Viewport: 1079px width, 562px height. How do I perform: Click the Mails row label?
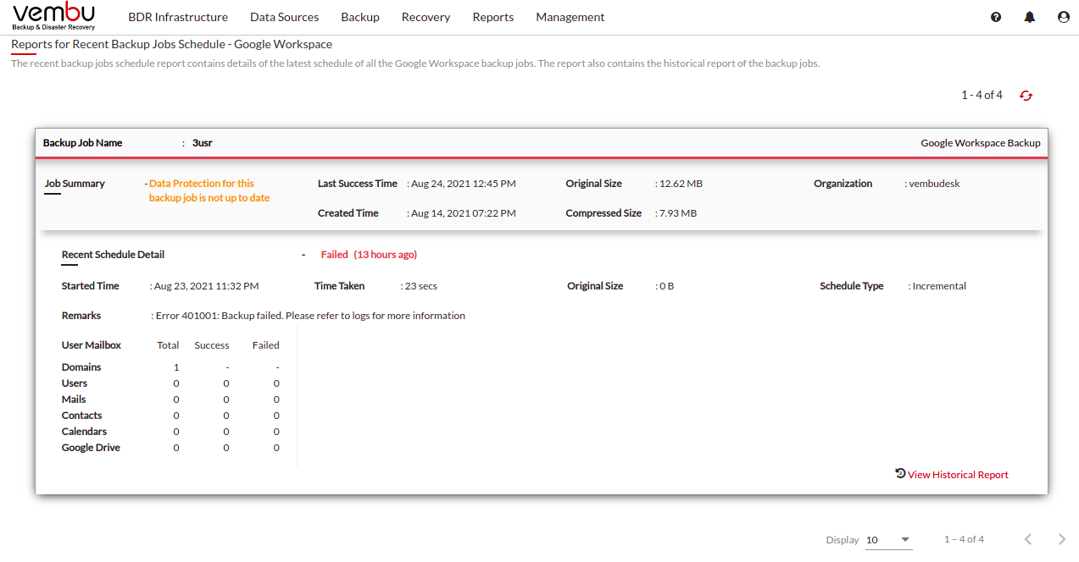tap(74, 399)
